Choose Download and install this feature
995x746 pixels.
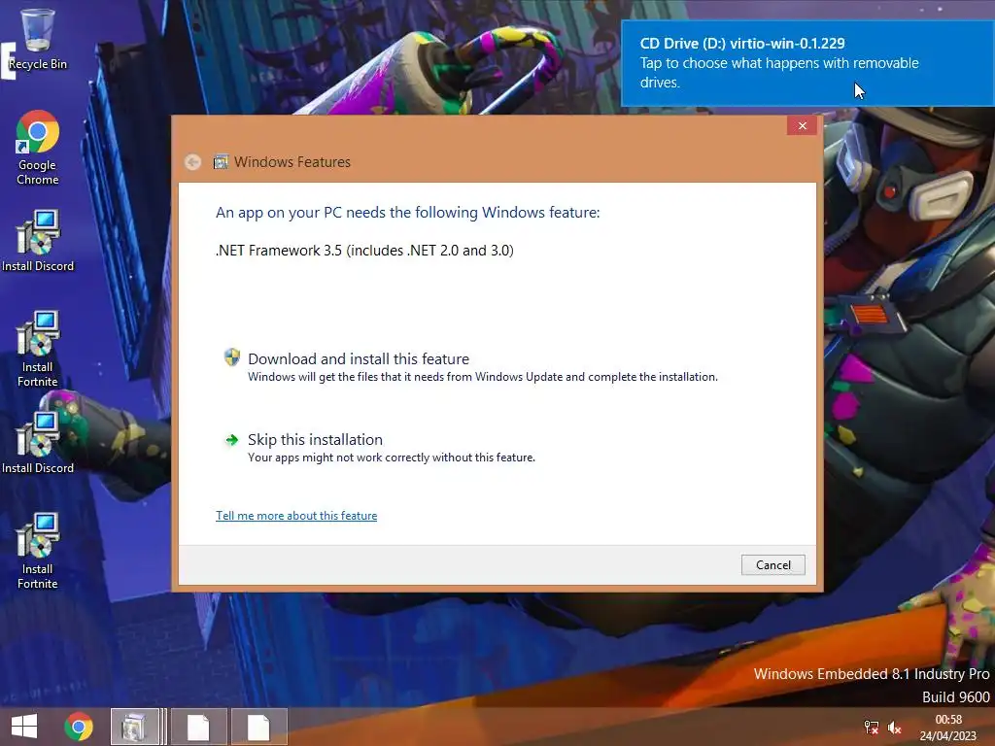pos(471,366)
